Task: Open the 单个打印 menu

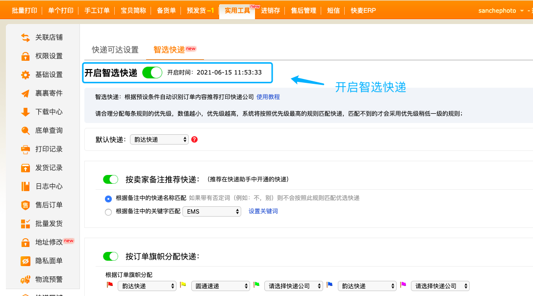Action: (60, 10)
